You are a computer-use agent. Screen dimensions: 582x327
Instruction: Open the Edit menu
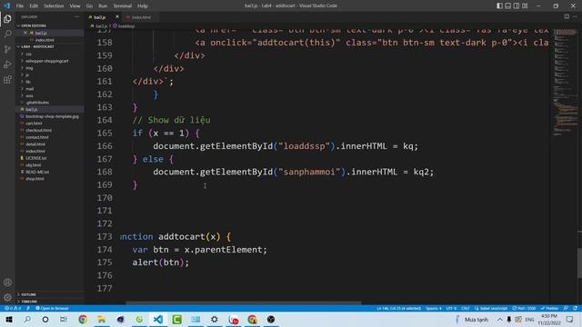click(34, 6)
